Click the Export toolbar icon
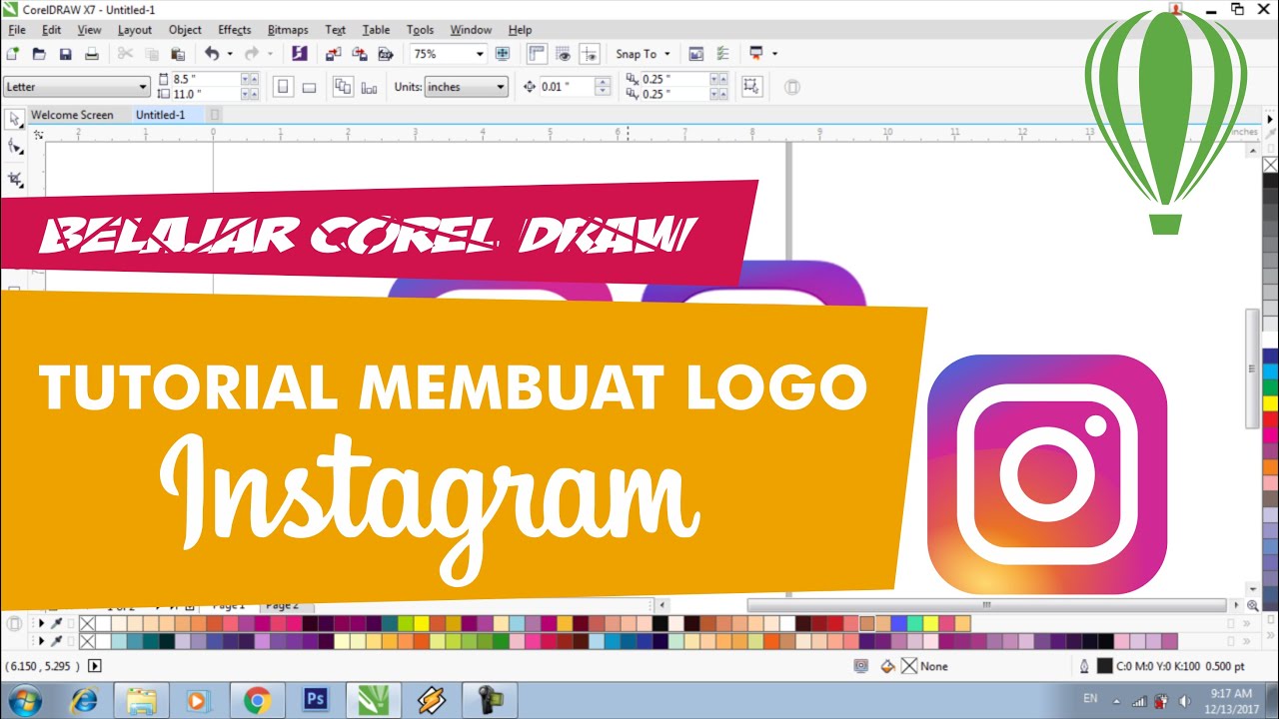The width and height of the screenshot is (1279, 719). click(359, 54)
